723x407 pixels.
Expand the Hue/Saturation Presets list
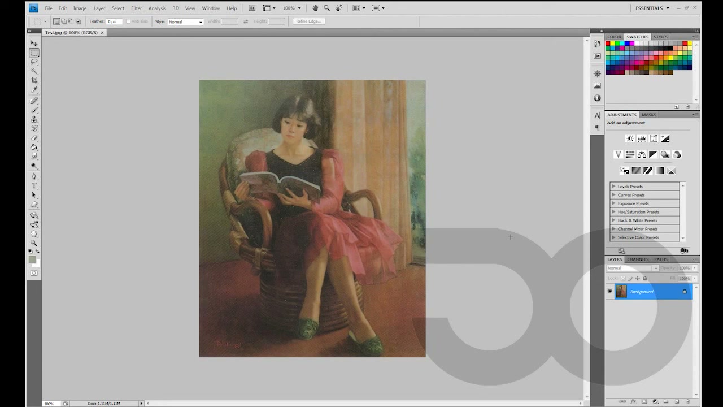pos(613,212)
